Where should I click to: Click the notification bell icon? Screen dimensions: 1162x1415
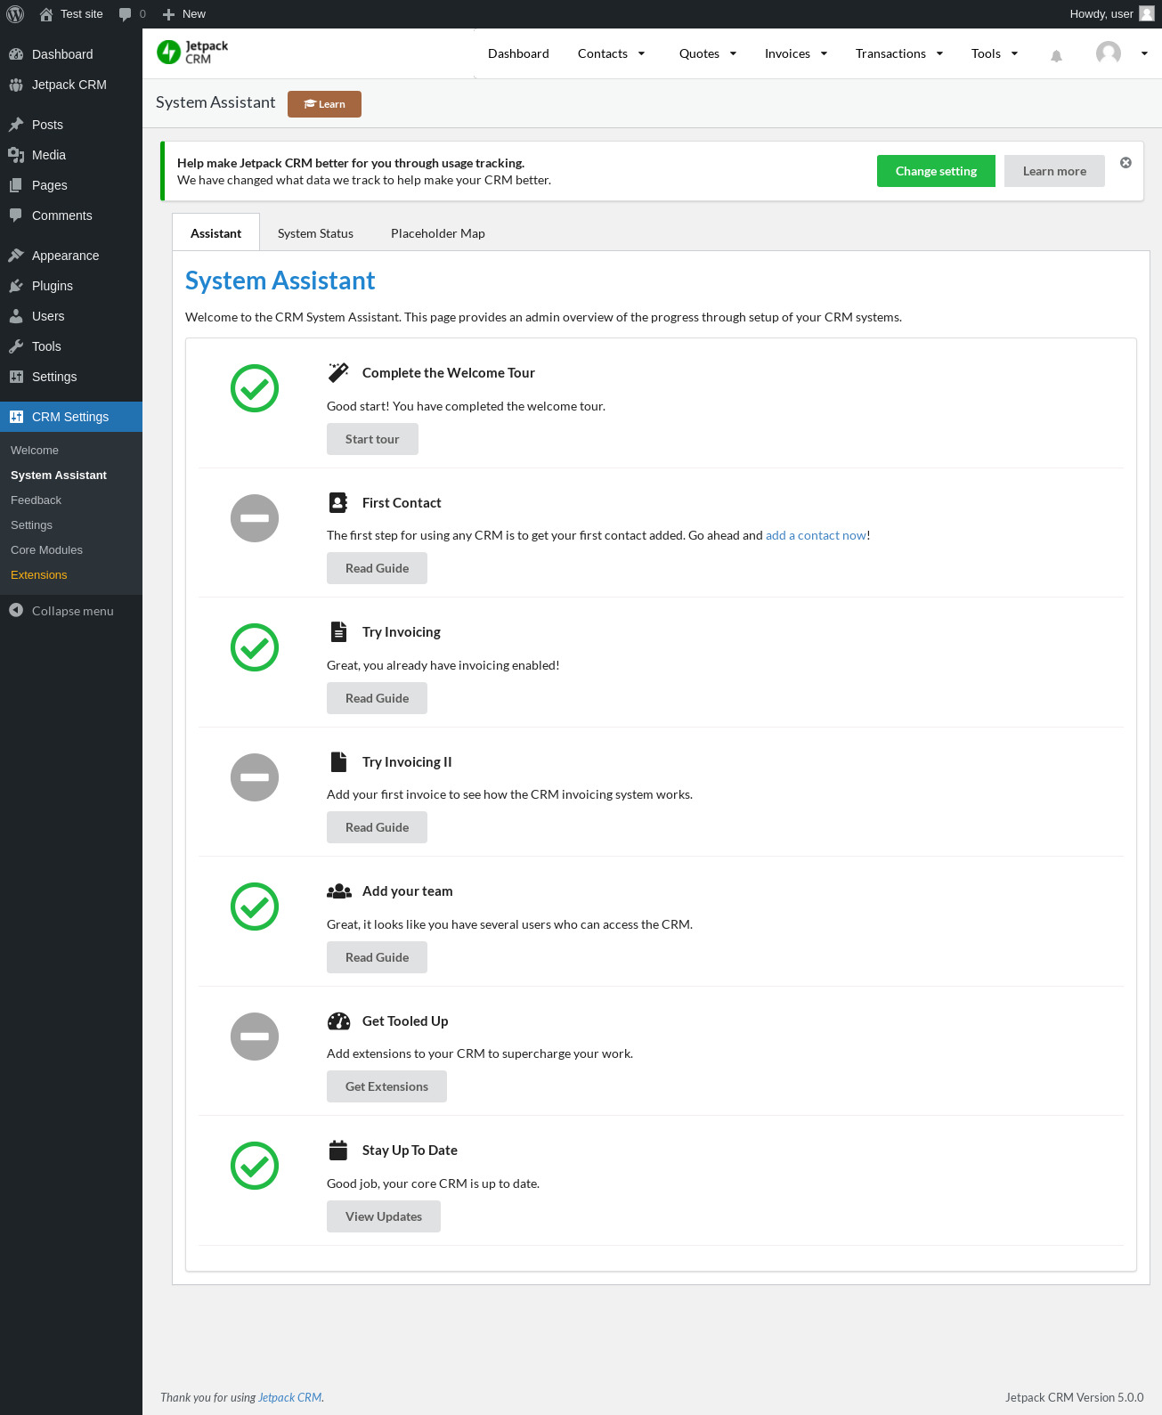click(1056, 56)
